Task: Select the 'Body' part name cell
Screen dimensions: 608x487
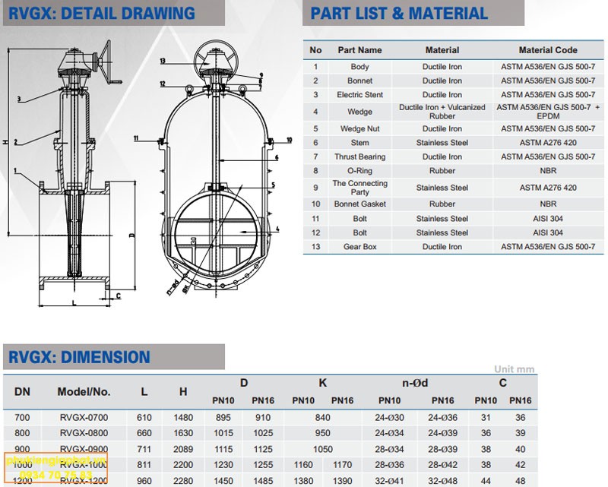Action: tap(359, 67)
